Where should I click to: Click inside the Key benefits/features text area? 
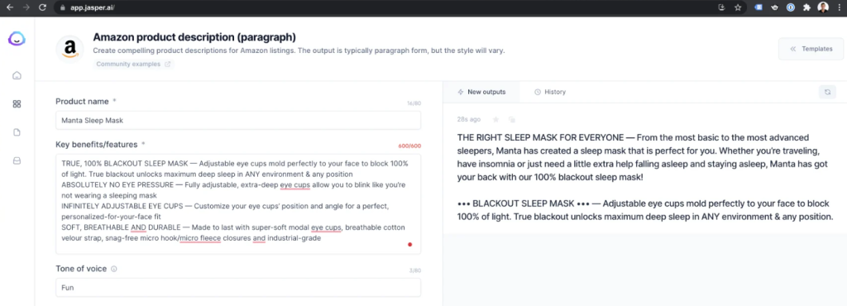[x=238, y=204]
